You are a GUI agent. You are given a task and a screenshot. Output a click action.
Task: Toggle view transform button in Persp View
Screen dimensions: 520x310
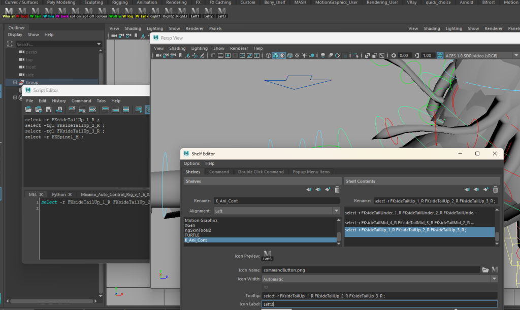click(440, 56)
